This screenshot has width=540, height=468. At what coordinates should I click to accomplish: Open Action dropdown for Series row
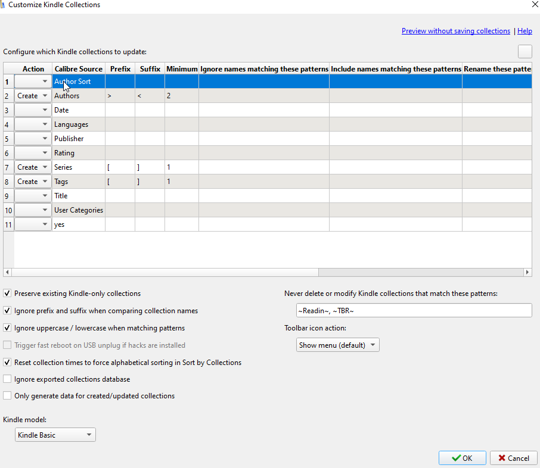click(33, 167)
